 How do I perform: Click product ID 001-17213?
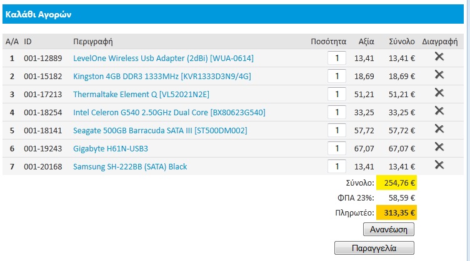[43, 94]
